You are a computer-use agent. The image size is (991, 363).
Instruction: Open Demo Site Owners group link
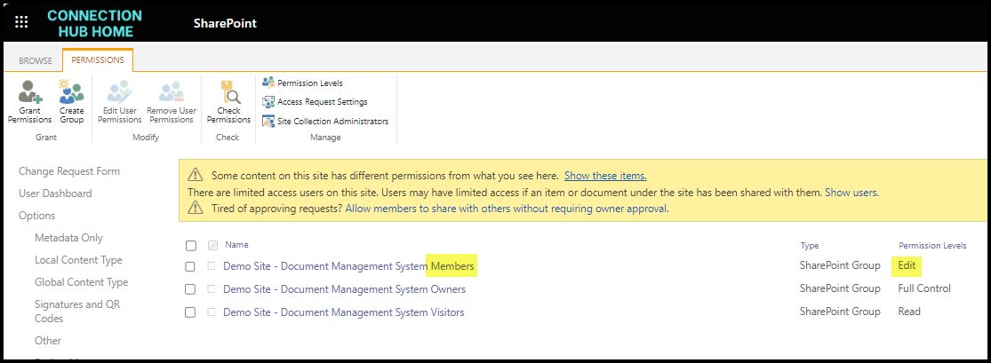click(344, 289)
